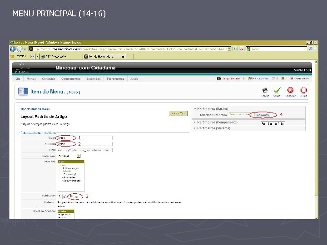
Task: Select Topo in the Item Pai list
Action: (71, 162)
